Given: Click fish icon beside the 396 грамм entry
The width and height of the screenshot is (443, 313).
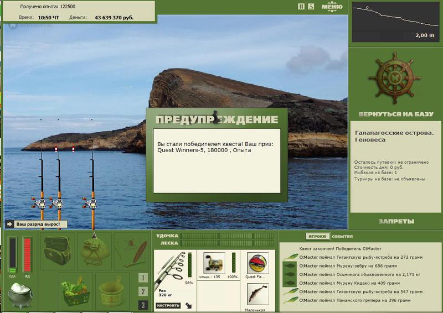Looking at the screenshot, I should [290, 300].
